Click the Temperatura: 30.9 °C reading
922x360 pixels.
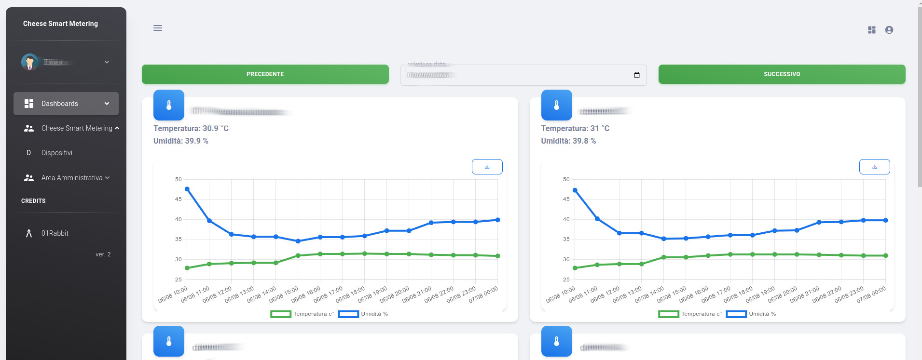coord(191,129)
